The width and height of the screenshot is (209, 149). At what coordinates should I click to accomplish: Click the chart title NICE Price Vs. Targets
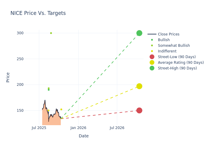click(38, 13)
